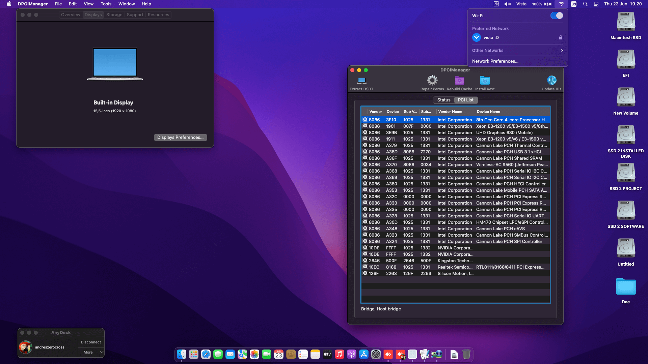Click the volume icon in menu bar
This screenshot has width=648, height=364.
(x=508, y=4)
